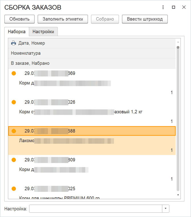The height and width of the screenshot is (217, 191).
Task: Click quantity 1 under order 669
Action: pos(172,92)
